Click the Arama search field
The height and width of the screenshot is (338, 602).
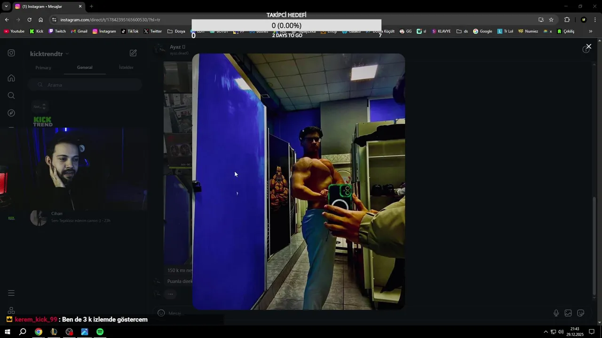[x=85, y=85]
